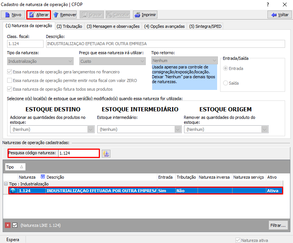293x243 pixels.
Task: Toggle the Natureza LIKE 1.124 filter checkbox
Action: [x=15, y=225]
